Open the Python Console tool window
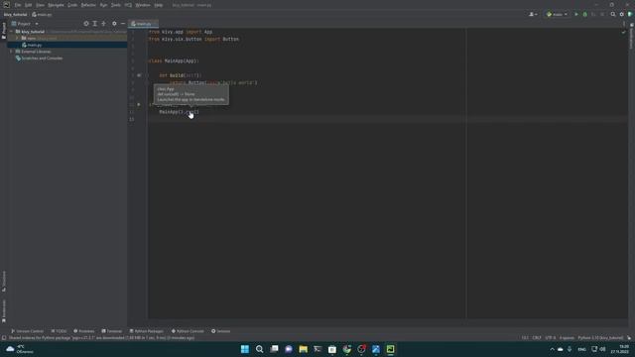 (x=188, y=331)
